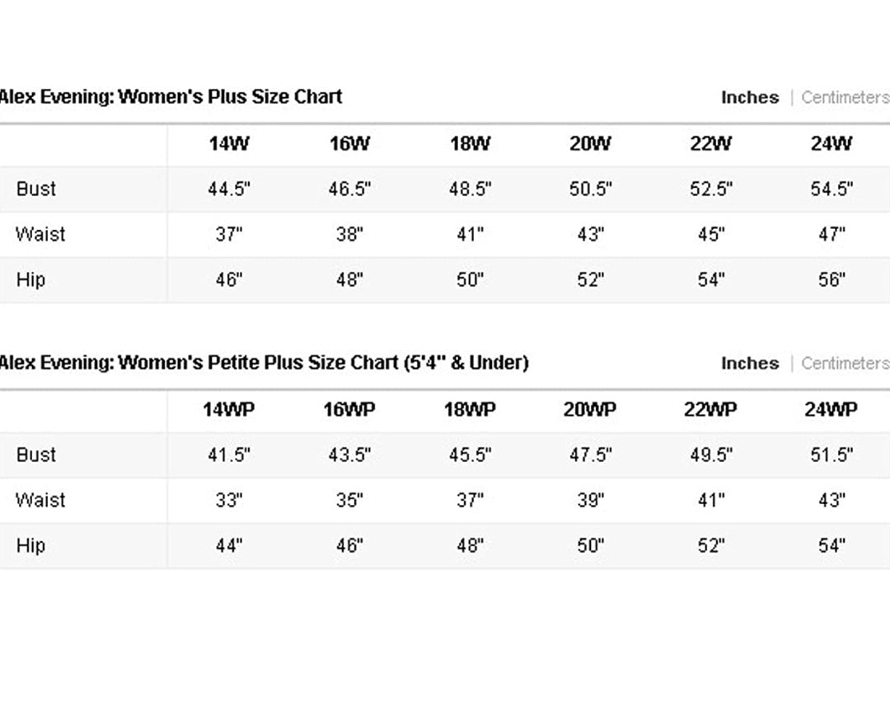Click the 14WP size column header

click(x=229, y=409)
